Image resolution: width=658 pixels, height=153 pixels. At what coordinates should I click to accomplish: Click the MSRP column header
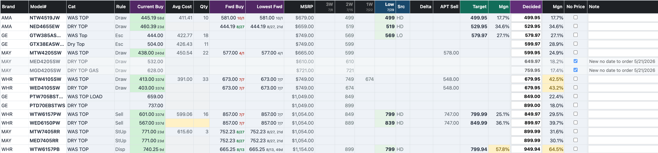click(x=299, y=7)
